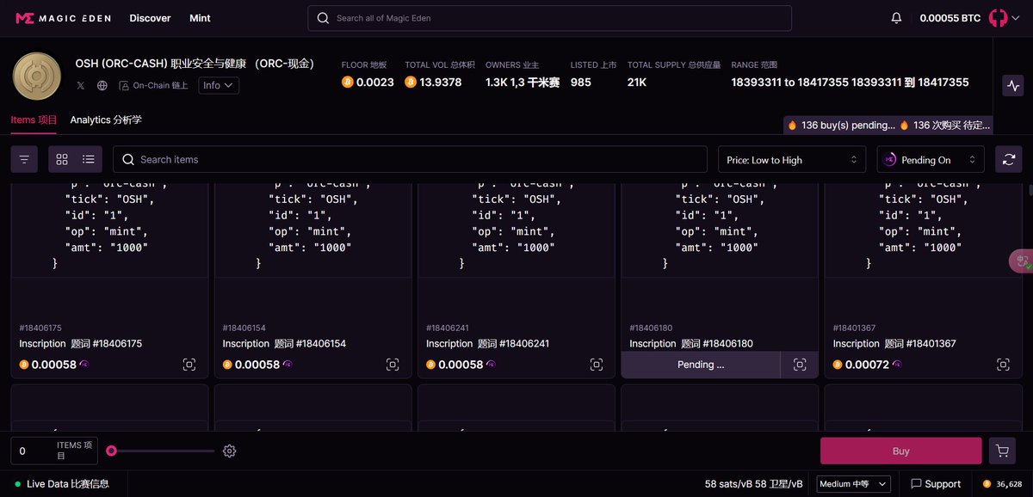The height and width of the screenshot is (497, 1033).
Task: Expand the Info dropdown
Action: pos(219,85)
